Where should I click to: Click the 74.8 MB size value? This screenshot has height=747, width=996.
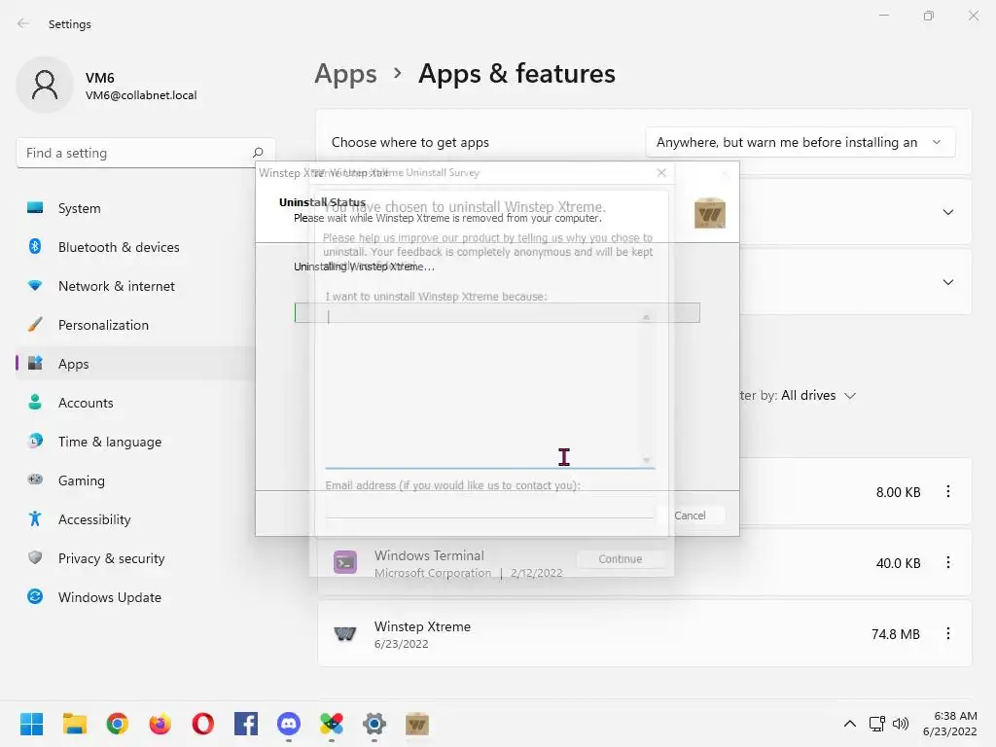[x=896, y=634]
